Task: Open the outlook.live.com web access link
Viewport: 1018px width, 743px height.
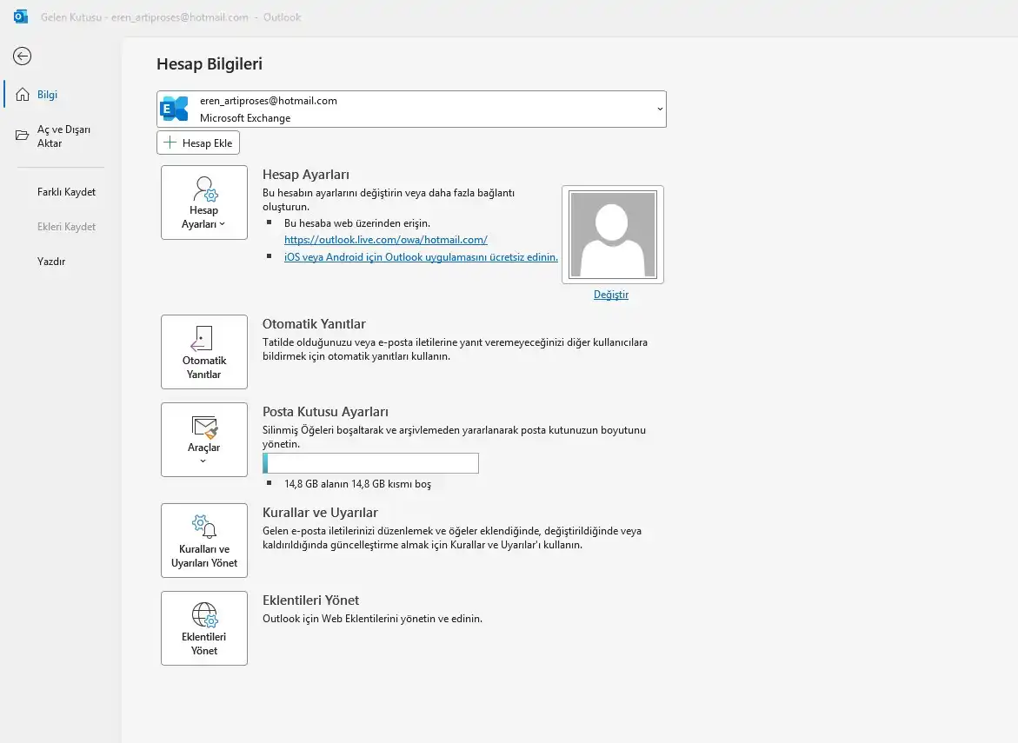Action: click(386, 240)
